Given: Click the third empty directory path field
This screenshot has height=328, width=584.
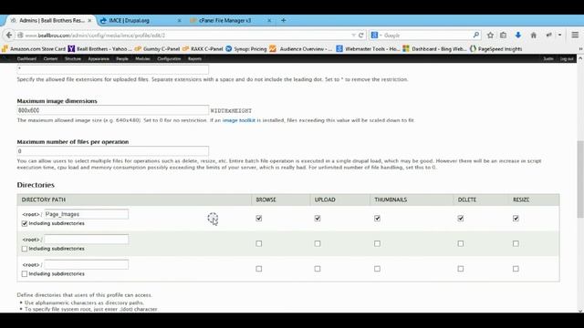Looking at the screenshot, I should (x=87, y=264).
